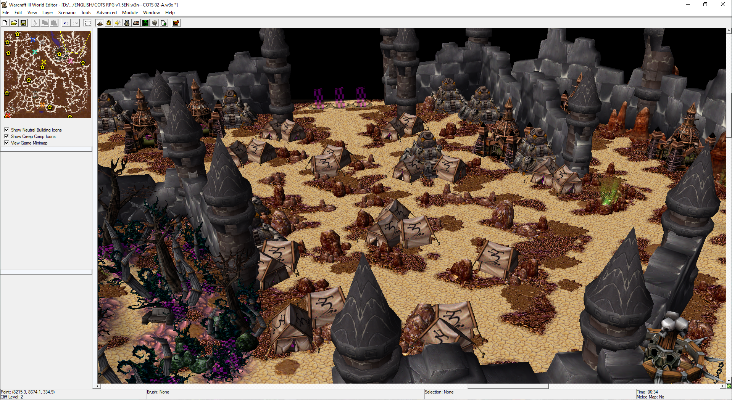Screen dimensions: 732x400
Task: Undo the last action
Action: pyautogui.click(x=66, y=23)
